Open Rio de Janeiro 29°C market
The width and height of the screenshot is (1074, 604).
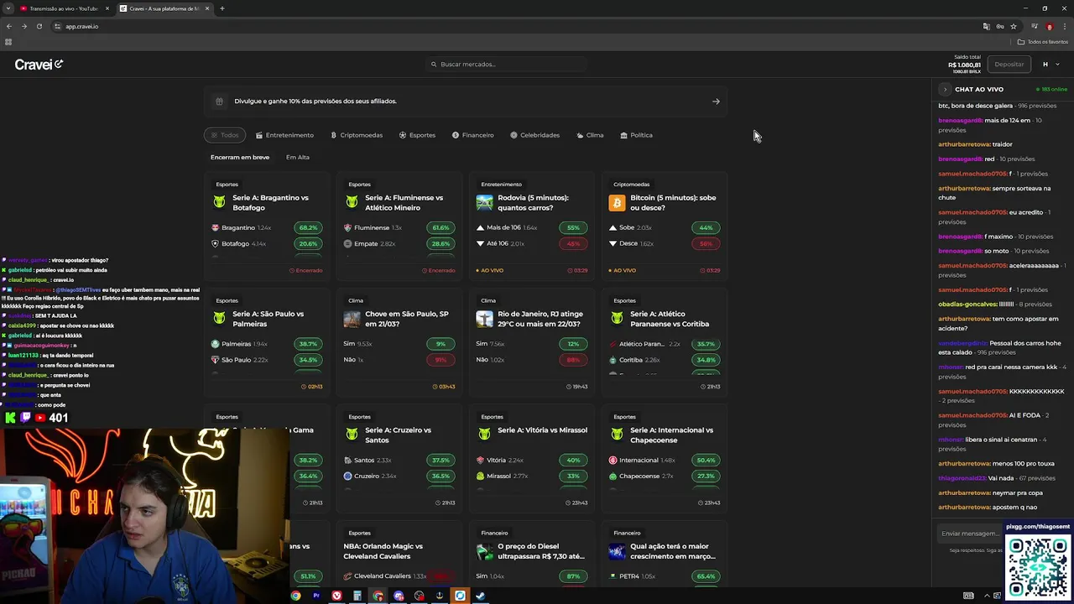[x=539, y=319]
